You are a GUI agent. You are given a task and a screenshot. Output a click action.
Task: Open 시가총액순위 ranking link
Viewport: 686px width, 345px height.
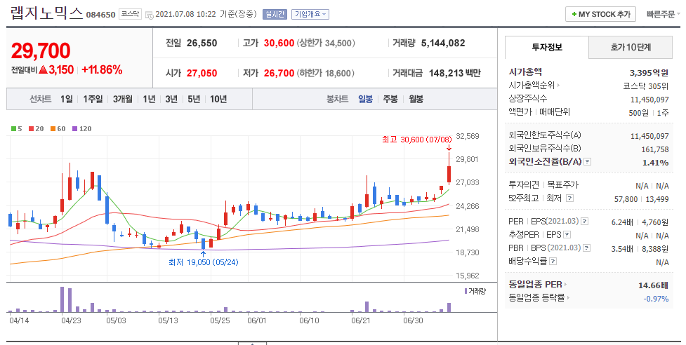(534, 85)
